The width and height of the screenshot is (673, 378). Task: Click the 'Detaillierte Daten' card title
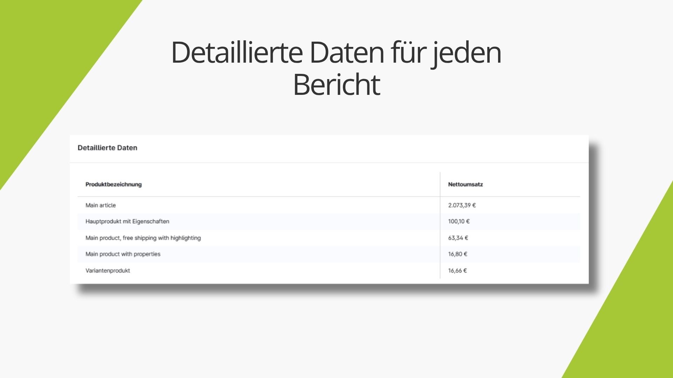pyautogui.click(x=107, y=148)
